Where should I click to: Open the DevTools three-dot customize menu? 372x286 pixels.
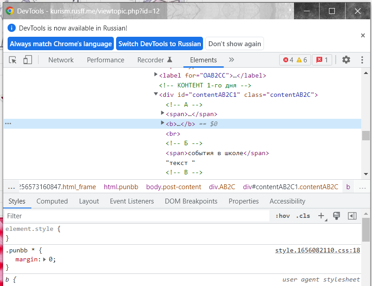[x=362, y=60]
